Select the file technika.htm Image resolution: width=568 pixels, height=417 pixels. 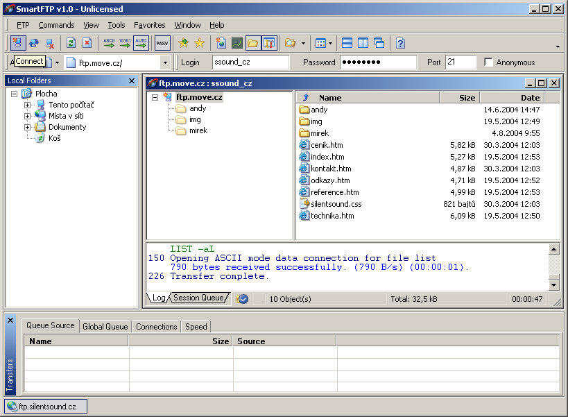tap(332, 216)
